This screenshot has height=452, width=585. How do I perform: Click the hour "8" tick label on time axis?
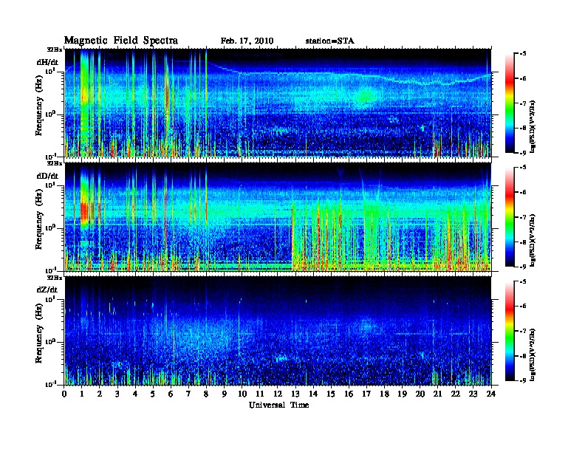pos(206,394)
